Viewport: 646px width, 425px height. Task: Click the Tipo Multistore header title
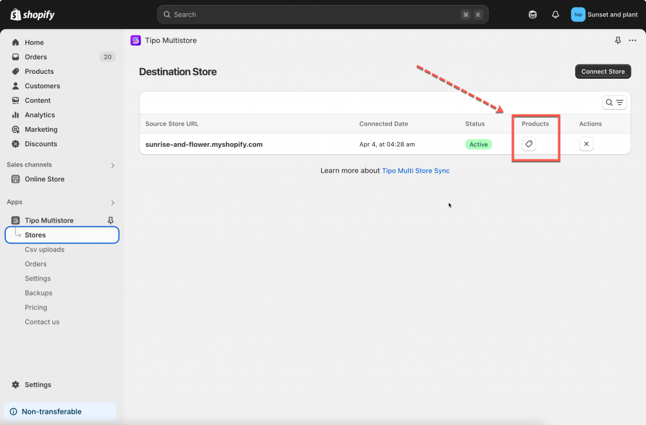pyautogui.click(x=170, y=40)
